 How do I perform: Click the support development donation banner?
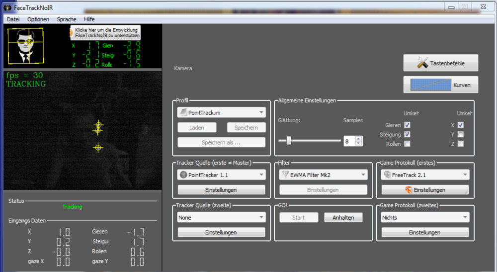point(105,33)
